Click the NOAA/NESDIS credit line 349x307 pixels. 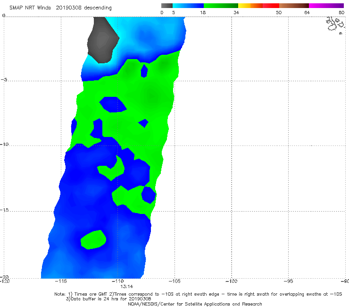tap(195, 304)
